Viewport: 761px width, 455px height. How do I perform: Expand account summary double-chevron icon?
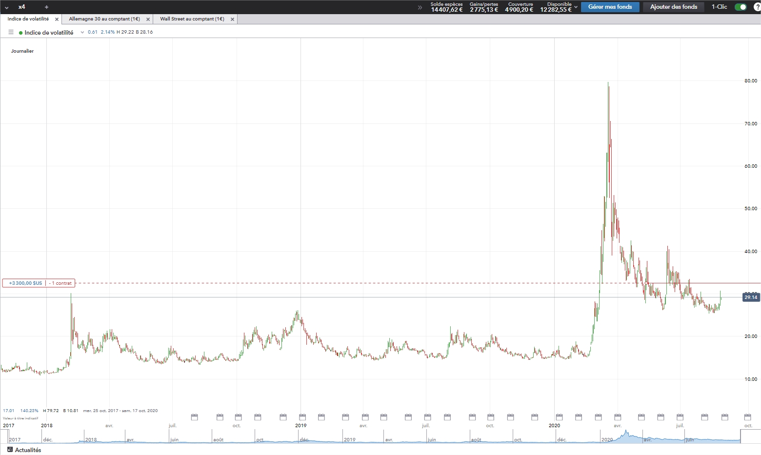coord(420,7)
